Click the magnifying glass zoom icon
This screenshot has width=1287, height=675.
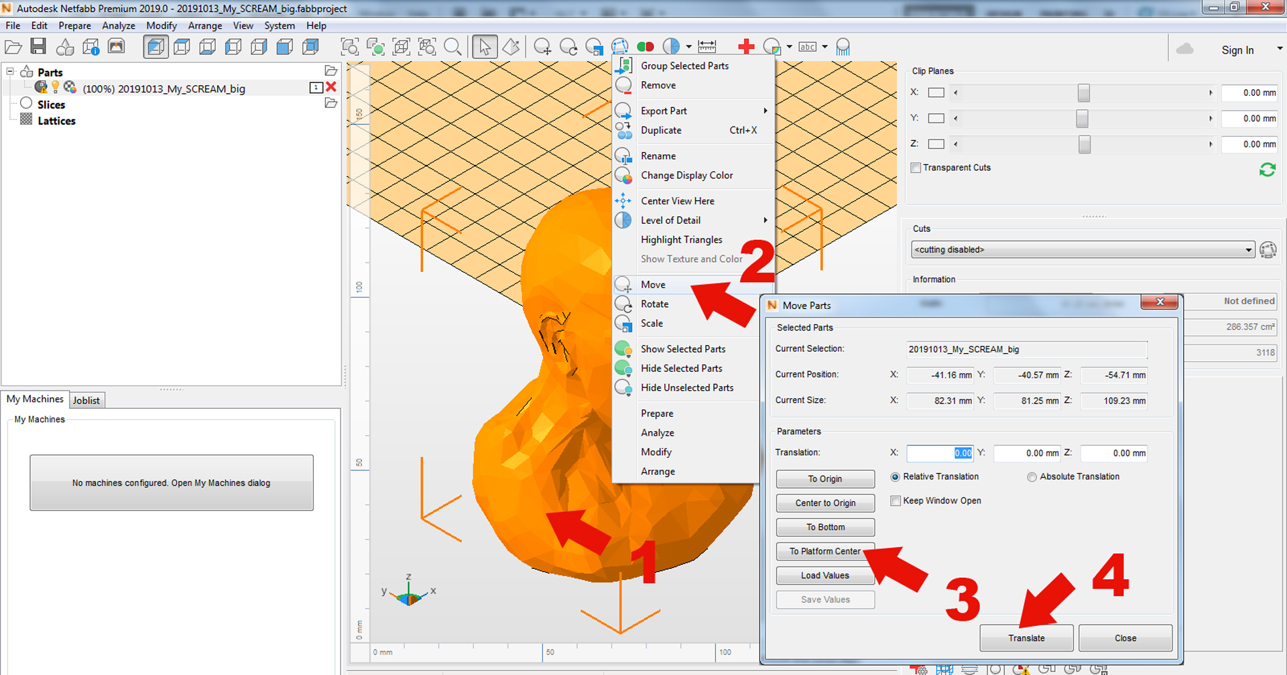tap(453, 47)
